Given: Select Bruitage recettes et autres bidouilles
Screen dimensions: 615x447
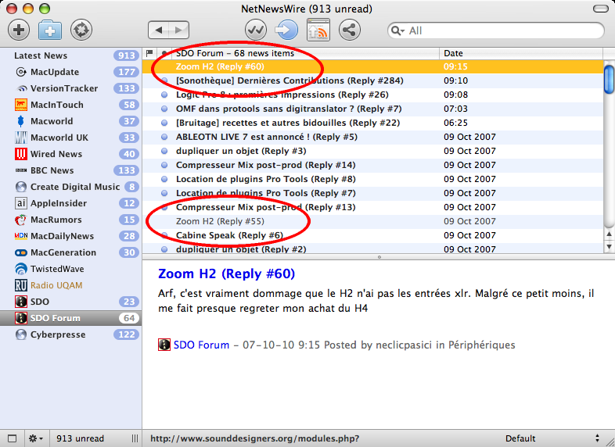Looking at the screenshot, I should click(372, 123).
